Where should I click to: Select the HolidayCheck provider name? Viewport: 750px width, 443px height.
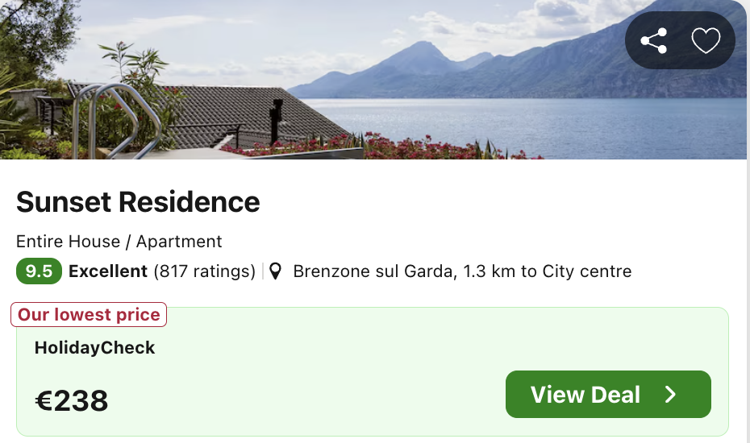[94, 347]
